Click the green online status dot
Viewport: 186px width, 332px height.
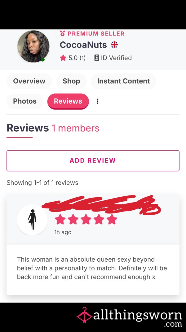pyautogui.click(x=43, y=60)
